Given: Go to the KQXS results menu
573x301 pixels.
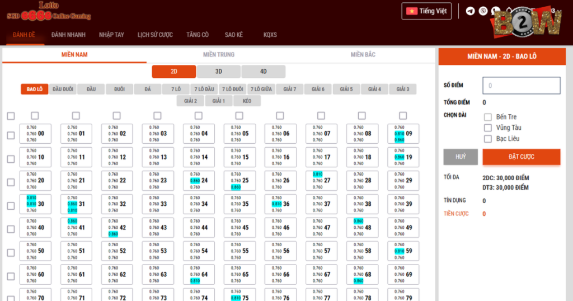Looking at the screenshot, I should coord(270,35).
